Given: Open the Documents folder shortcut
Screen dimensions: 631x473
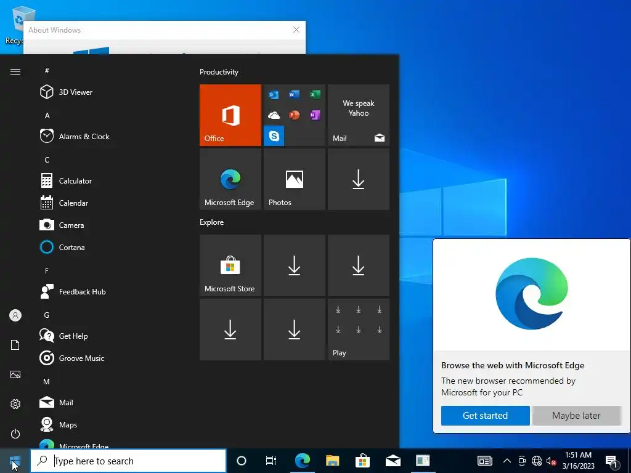Looking at the screenshot, I should click(x=15, y=345).
